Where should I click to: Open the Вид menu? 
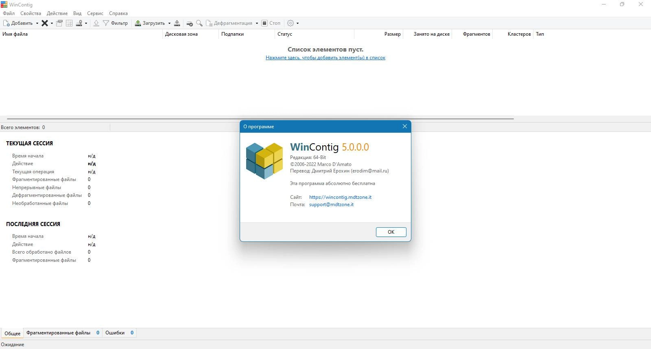point(77,13)
